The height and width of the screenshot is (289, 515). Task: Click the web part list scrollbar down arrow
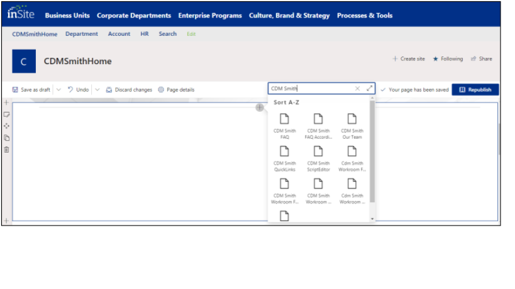[372, 218]
